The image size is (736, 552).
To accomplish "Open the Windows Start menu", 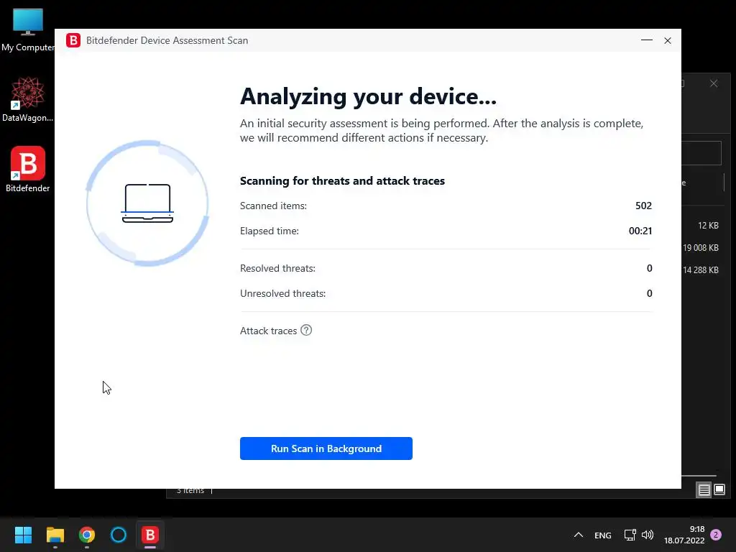I will click(23, 535).
